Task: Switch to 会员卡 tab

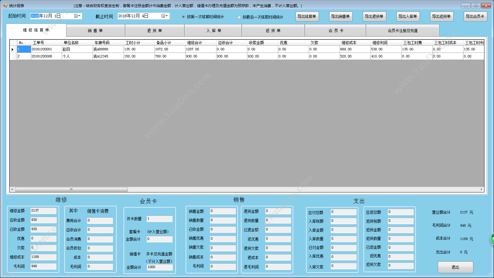Action: pyautogui.click(x=336, y=31)
